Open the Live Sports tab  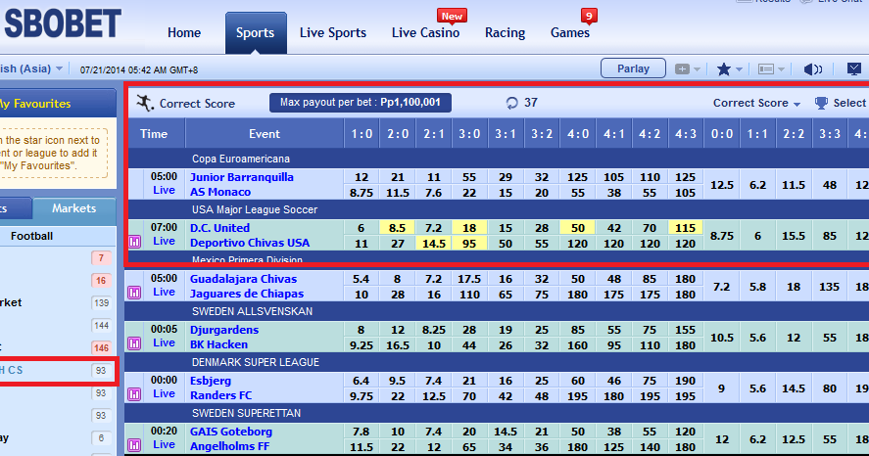click(x=333, y=32)
